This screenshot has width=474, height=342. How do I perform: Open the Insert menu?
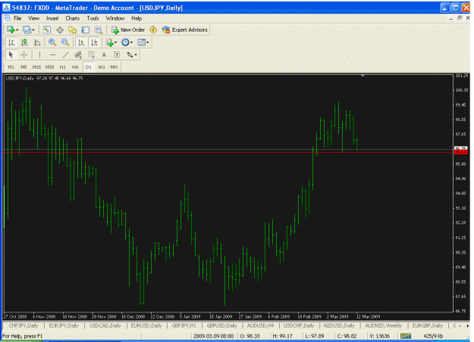52,18
